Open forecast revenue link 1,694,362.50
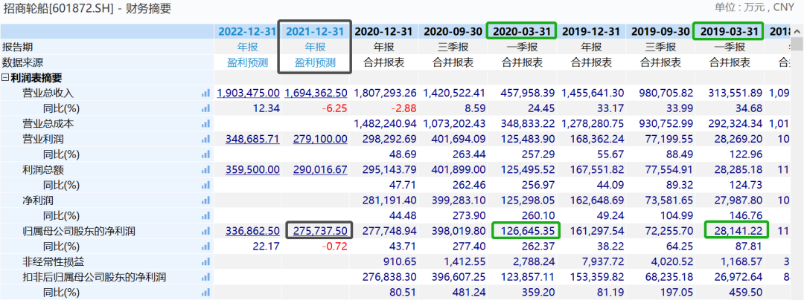 click(x=316, y=94)
